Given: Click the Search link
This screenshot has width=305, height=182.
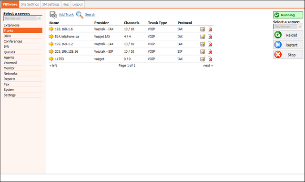Looking at the screenshot, I should (x=90, y=15).
